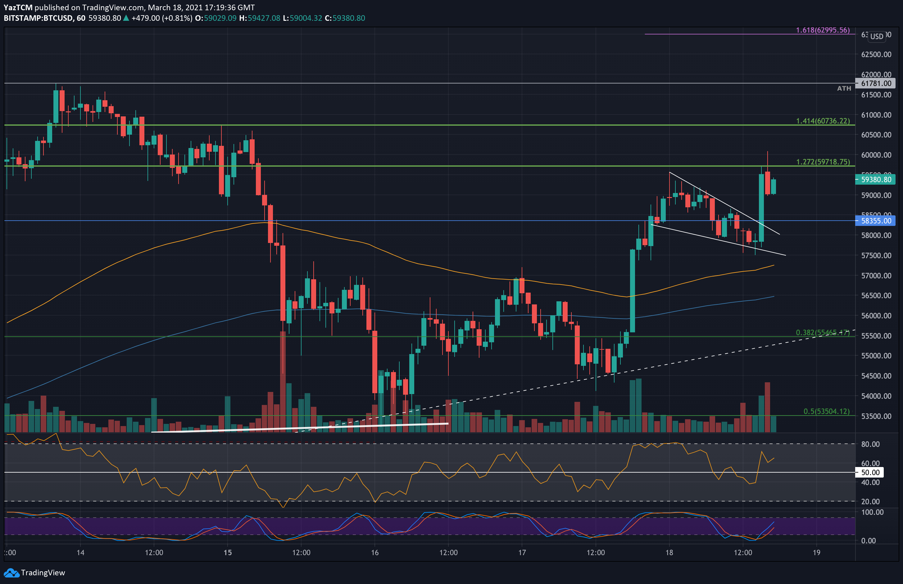Click the USD currency badge
Image resolution: width=903 pixels, height=584 pixels.
tap(876, 36)
